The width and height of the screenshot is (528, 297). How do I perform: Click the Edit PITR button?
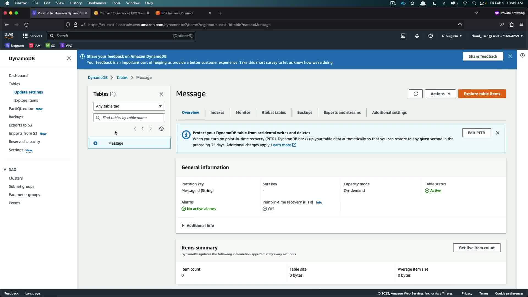pos(476,133)
